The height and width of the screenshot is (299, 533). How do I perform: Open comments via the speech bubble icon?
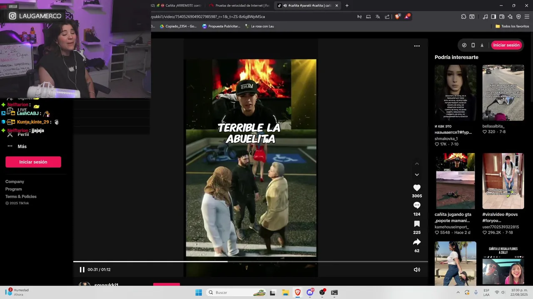click(417, 206)
